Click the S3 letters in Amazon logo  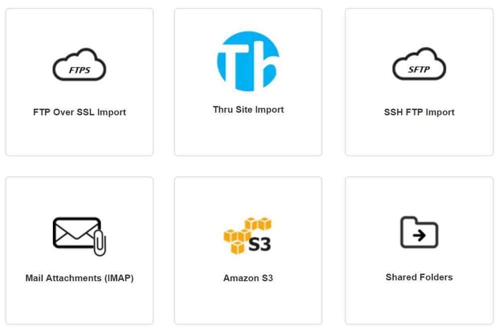click(x=259, y=244)
